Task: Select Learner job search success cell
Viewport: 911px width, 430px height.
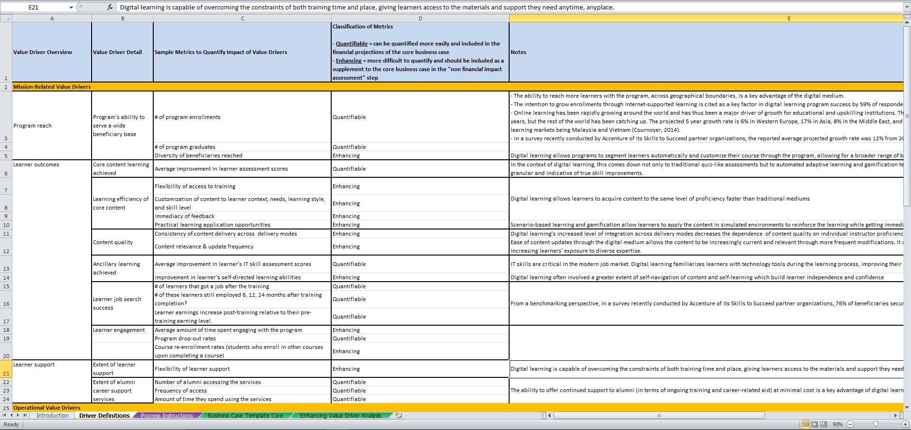Action: (122, 303)
